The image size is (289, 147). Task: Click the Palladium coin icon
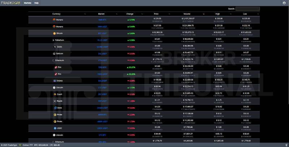click(53, 40)
